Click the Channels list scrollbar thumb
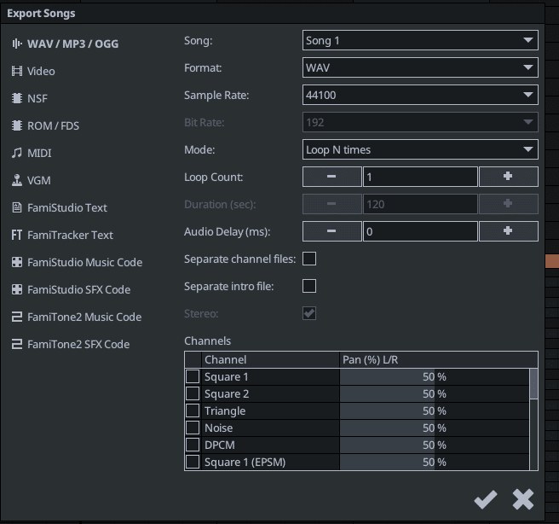The width and height of the screenshot is (559, 524). (x=533, y=384)
